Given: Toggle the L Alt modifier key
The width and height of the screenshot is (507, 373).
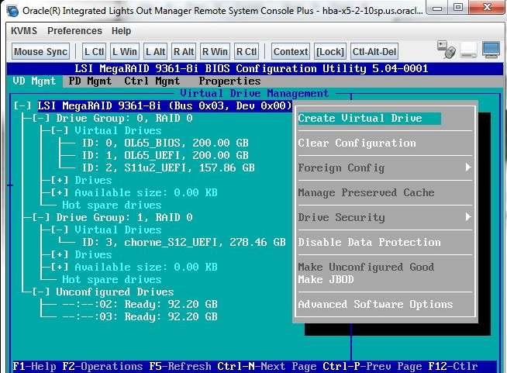Looking at the screenshot, I should pos(155,51).
